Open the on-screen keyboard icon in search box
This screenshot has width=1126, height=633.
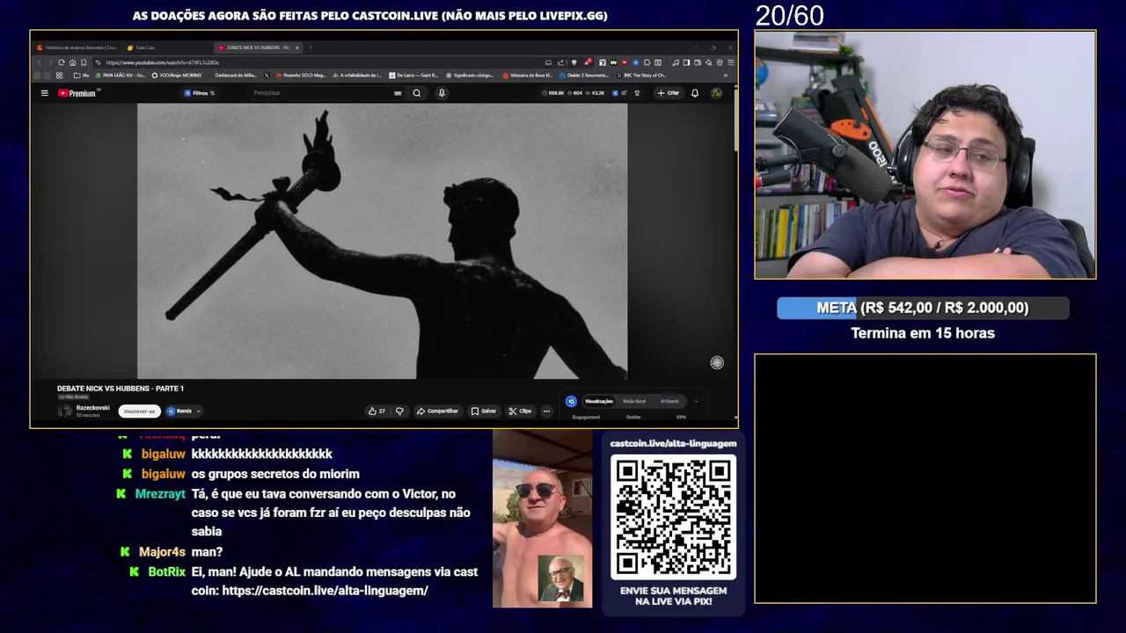[398, 93]
